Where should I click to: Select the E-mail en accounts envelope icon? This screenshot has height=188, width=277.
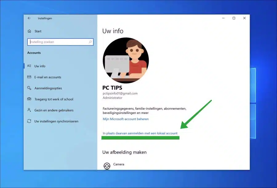tap(29, 77)
